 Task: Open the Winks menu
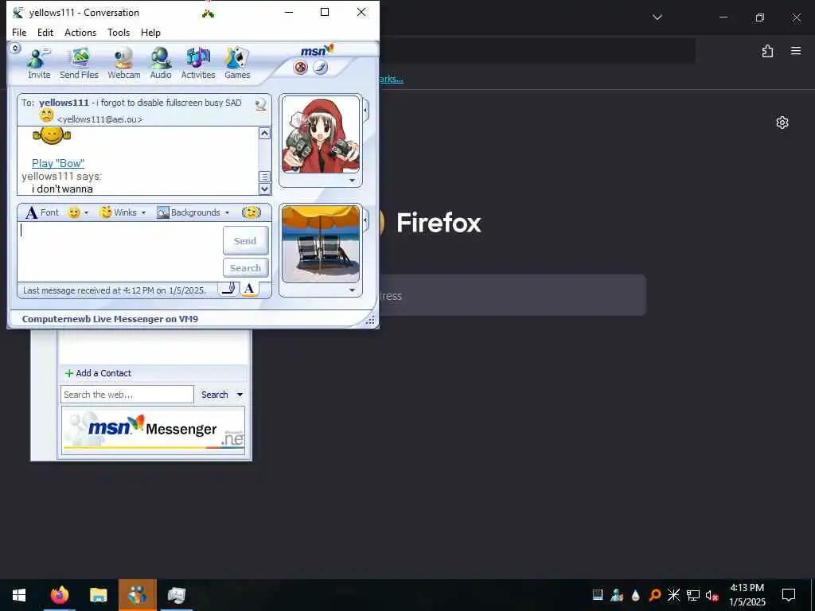tap(123, 212)
